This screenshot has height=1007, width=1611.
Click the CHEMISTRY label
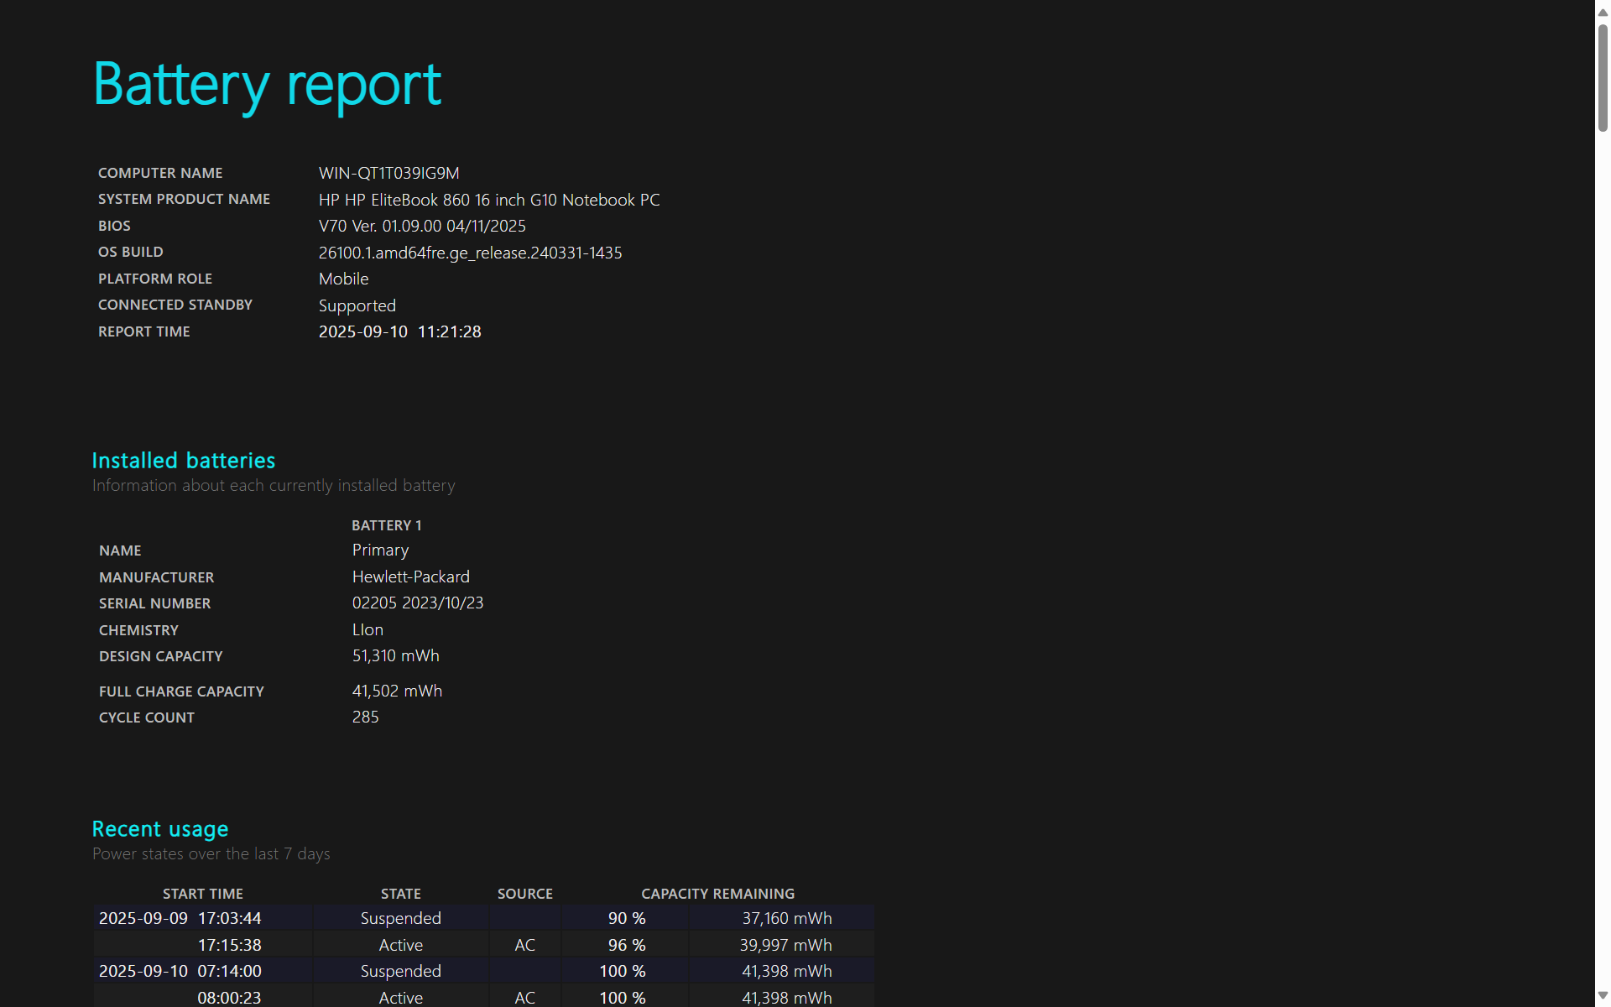[138, 630]
